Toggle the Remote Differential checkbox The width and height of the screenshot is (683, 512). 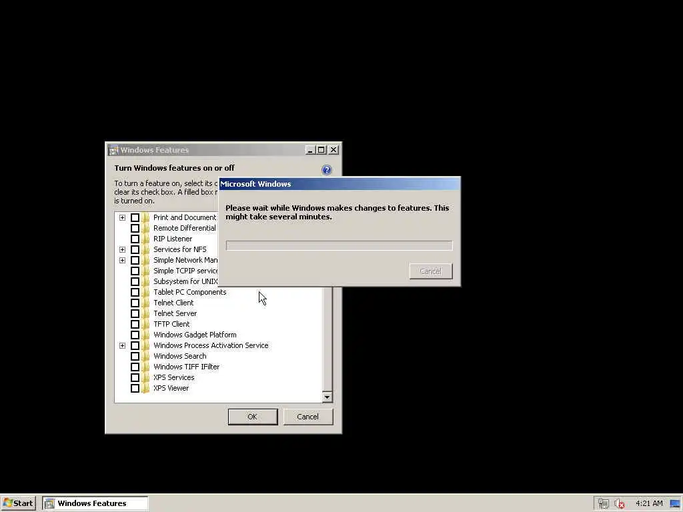(x=135, y=228)
